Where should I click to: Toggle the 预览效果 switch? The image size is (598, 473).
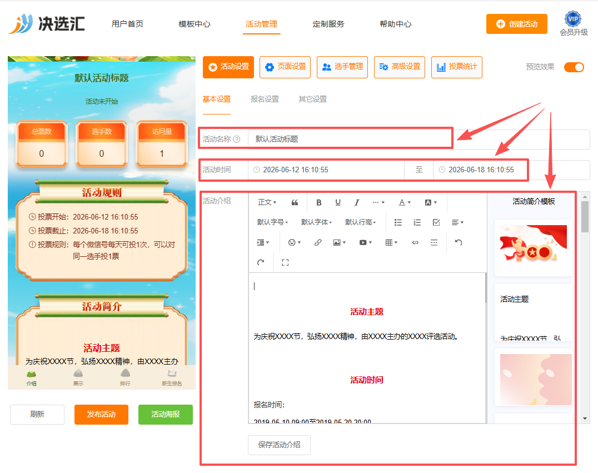click(574, 67)
